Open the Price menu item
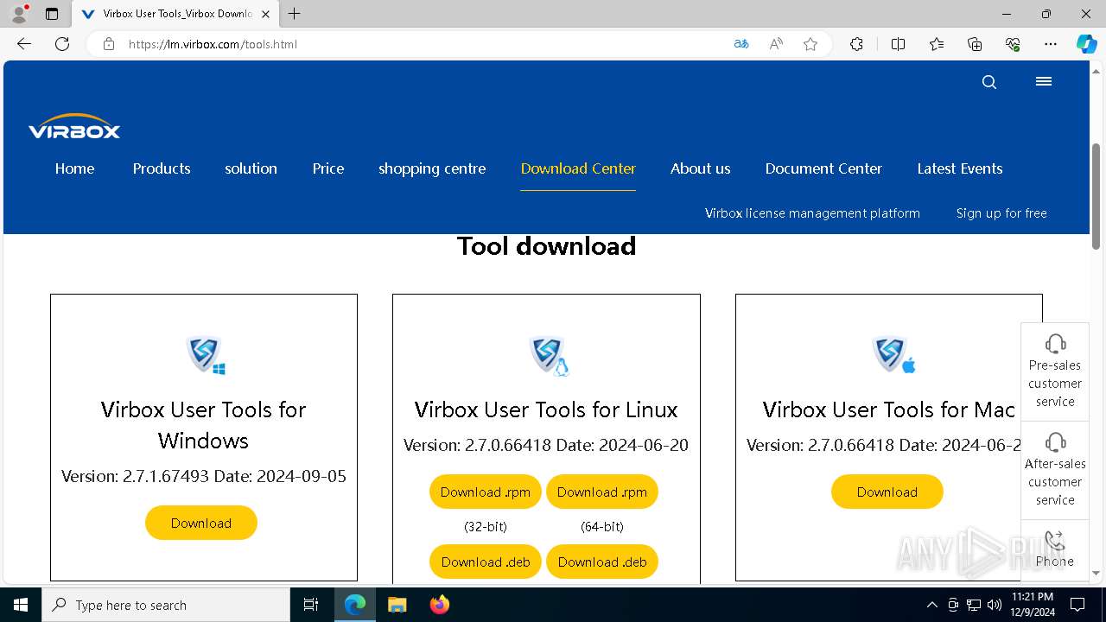Image resolution: width=1106 pixels, height=622 pixels. click(328, 168)
